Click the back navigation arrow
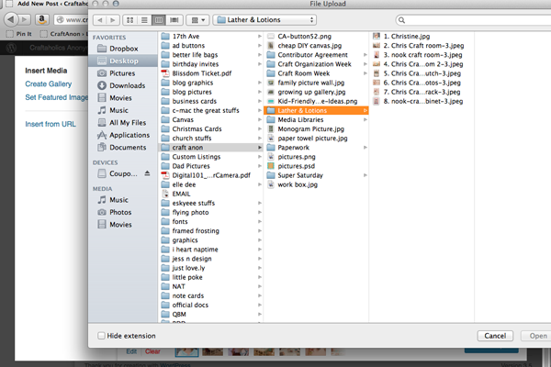 click(101, 19)
